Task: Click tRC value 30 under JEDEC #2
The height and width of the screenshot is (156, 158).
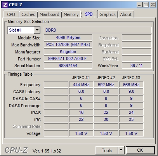Action: click(x=106, y=119)
